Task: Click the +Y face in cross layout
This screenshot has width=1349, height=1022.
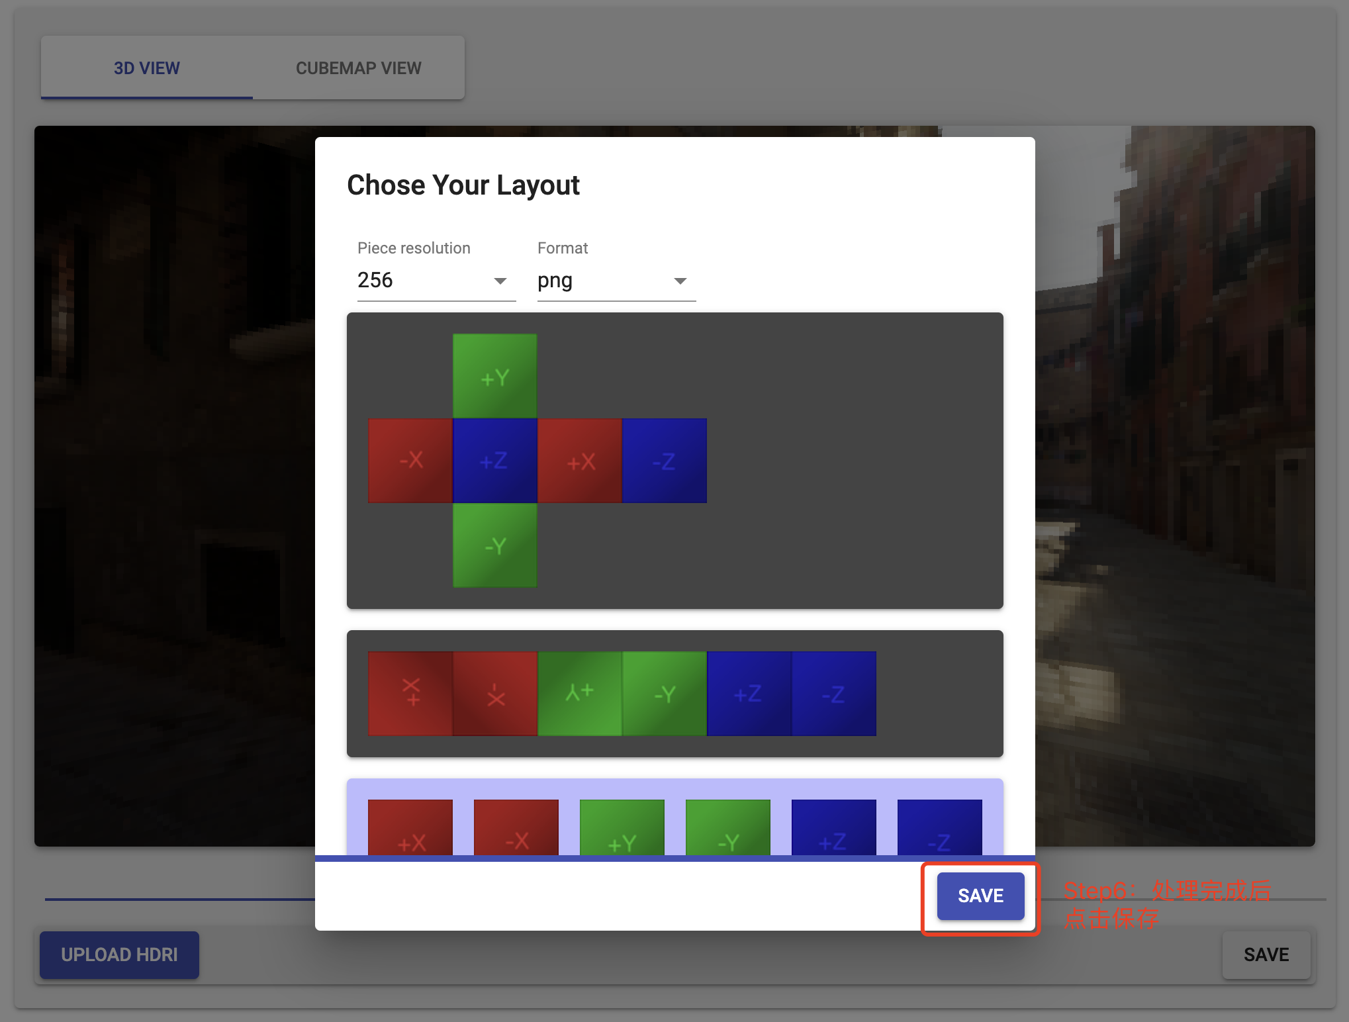Action: pyautogui.click(x=494, y=376)
